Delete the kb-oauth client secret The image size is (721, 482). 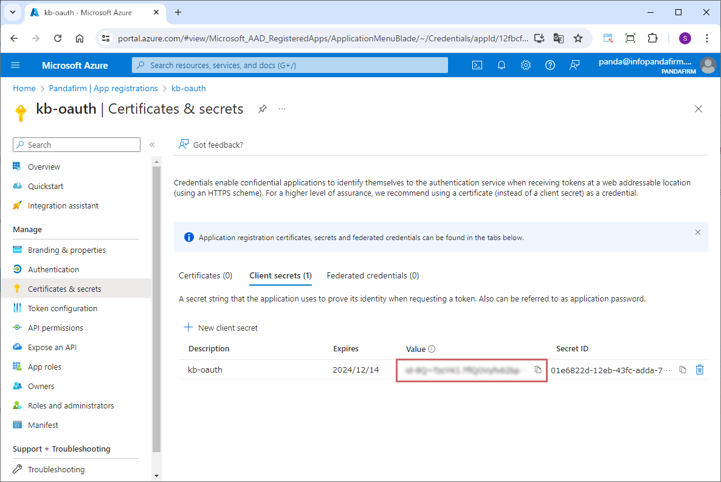[x=700, y=370]
